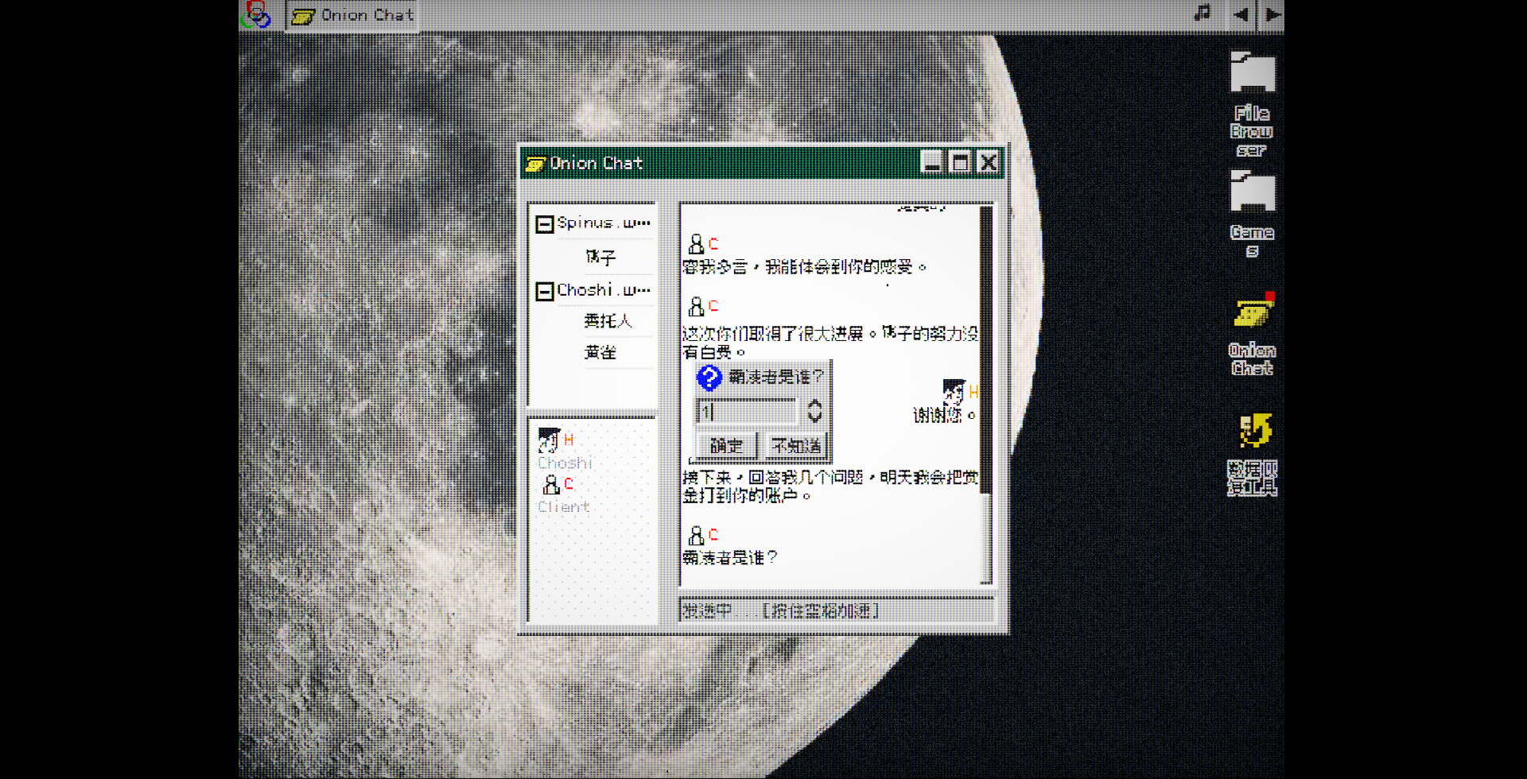Click the next track right arrow

[x=1272, y=14]
